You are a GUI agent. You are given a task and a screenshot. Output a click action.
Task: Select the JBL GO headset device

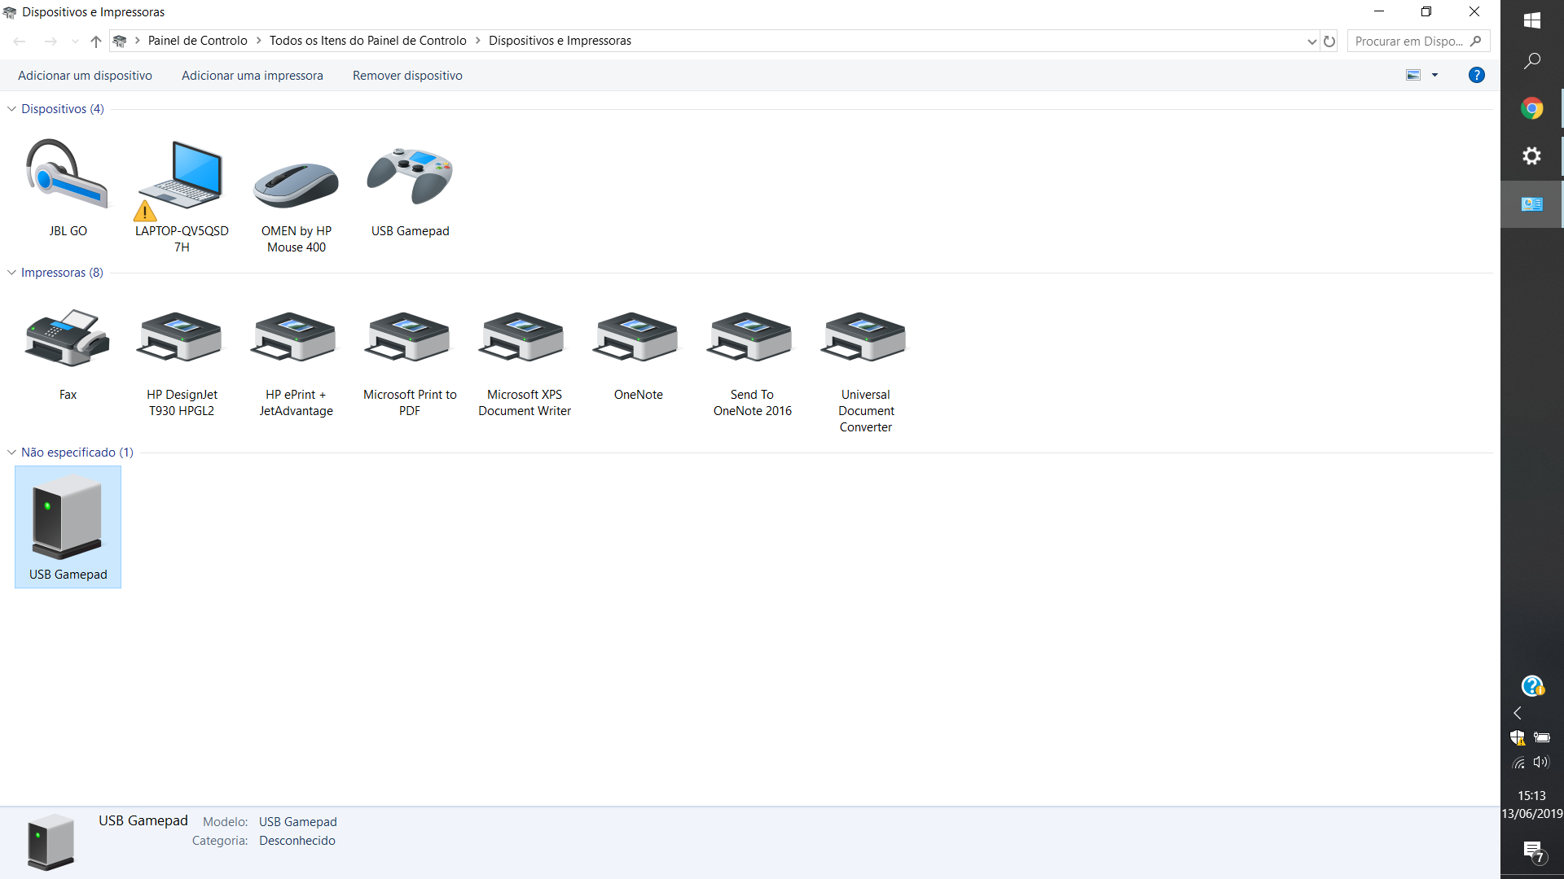click(68, 187)
